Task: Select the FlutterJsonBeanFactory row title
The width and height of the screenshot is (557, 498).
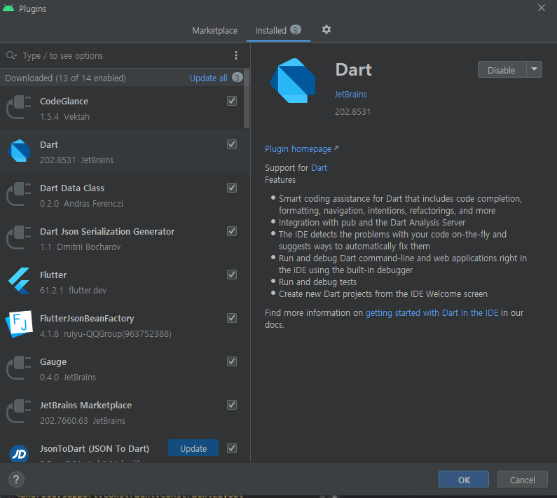Action: 87,319
